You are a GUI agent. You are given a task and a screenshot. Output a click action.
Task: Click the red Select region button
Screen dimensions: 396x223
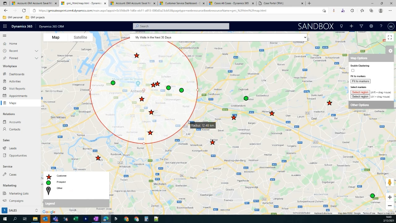[360, 92]
